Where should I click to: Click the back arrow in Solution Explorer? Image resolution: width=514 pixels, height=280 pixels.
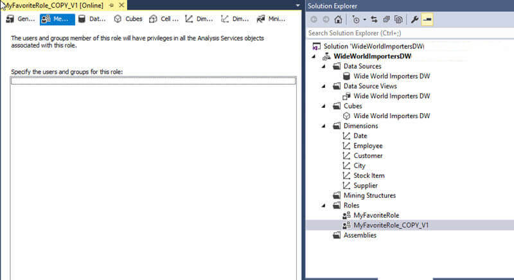(314, 20)
